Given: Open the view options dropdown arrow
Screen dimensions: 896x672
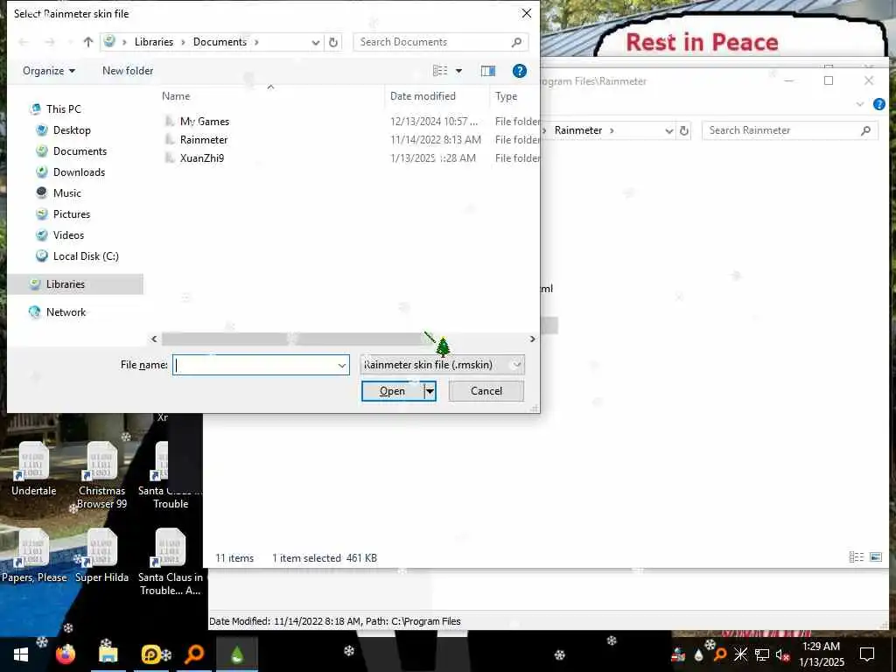Looking at the screenshot, I should tap(458, 71).
